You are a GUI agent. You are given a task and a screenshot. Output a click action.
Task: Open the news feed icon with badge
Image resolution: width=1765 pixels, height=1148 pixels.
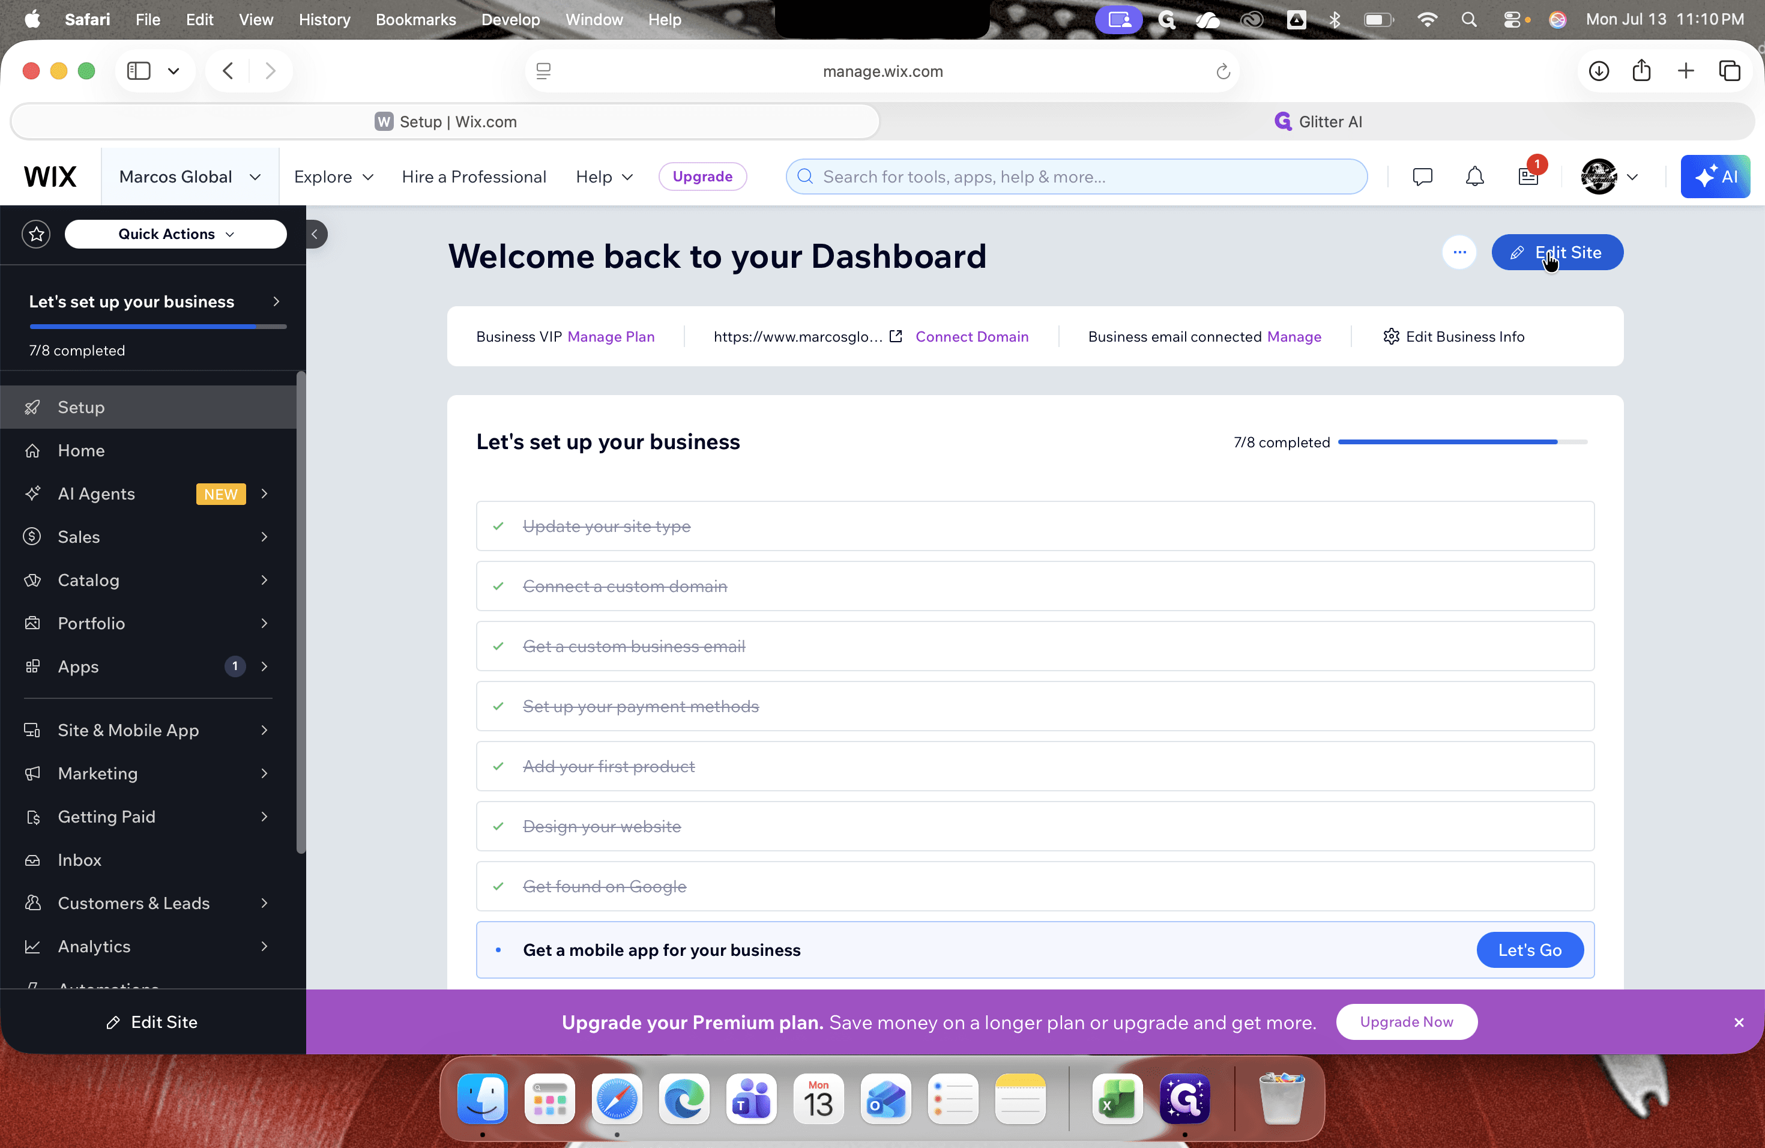click(x=1529, y=176)
